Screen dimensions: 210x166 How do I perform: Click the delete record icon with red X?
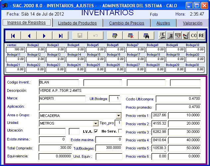pyautogui.click(x=130, y=36)
